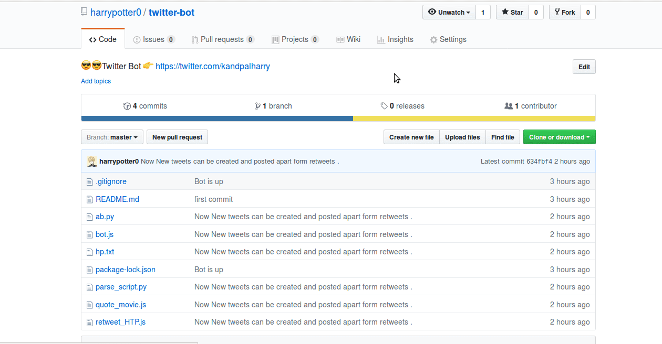Click the New pull request button
Screen dimensions: 662x344
[177, 137]
